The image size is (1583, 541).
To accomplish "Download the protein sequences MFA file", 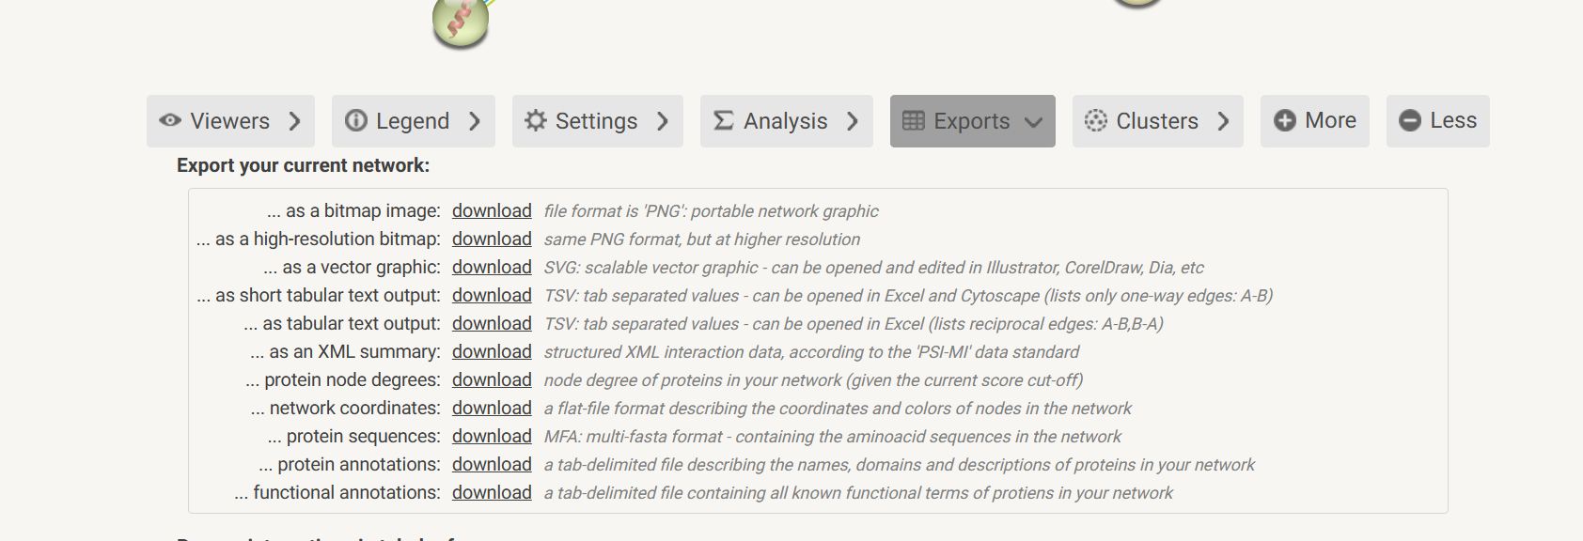I will coord(492,437).
